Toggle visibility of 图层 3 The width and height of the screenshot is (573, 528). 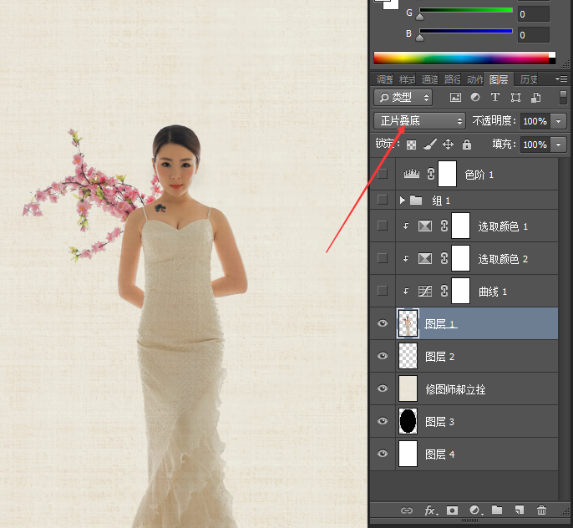pyautogui.click(x=383, y=421)
